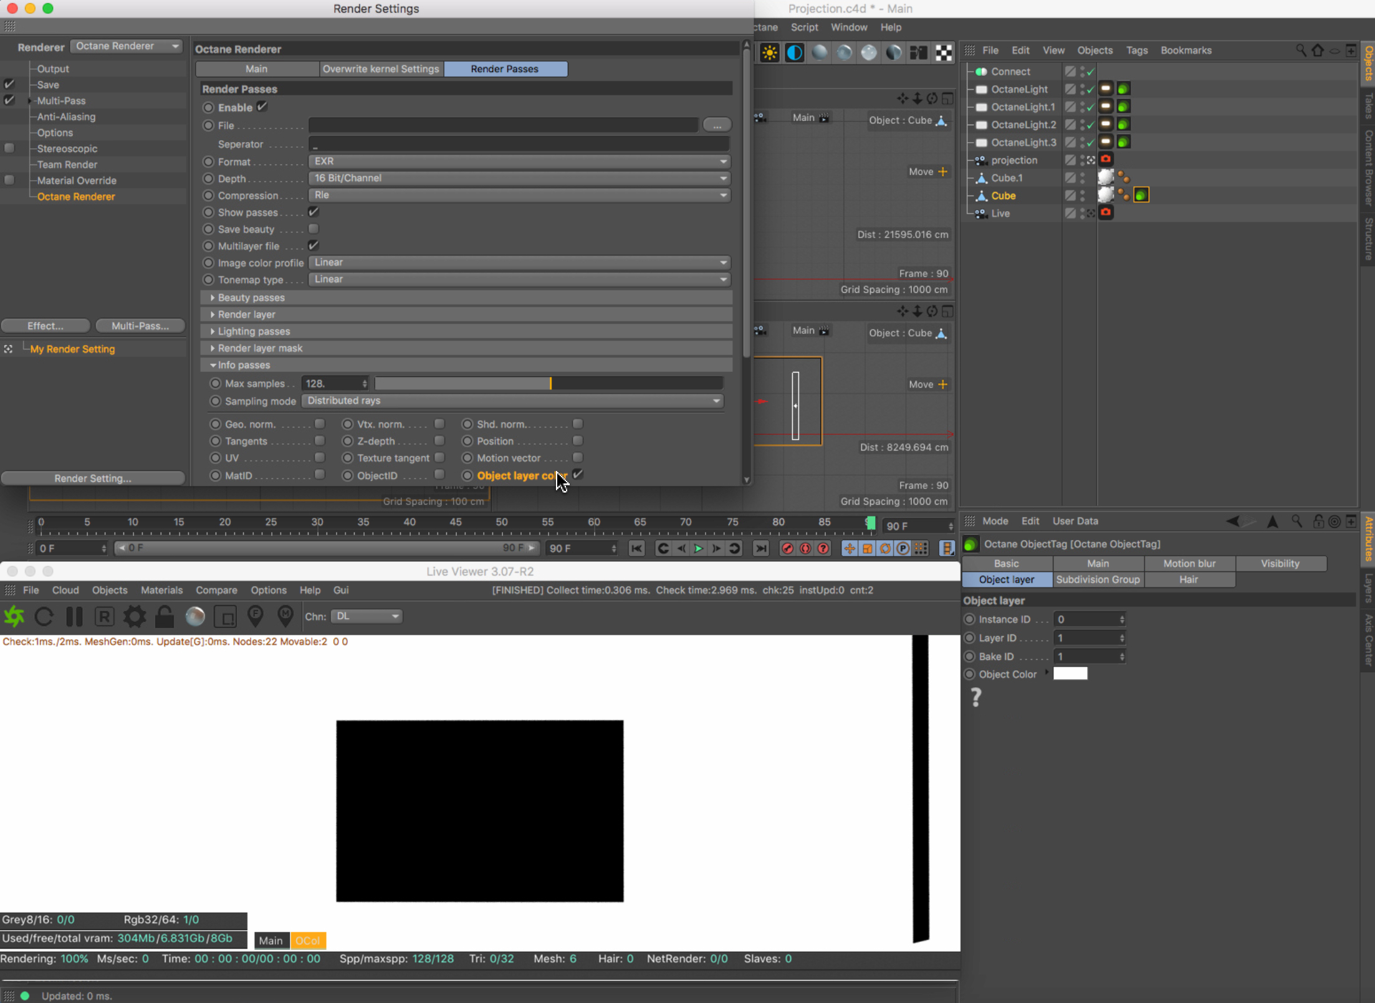The image size is (1375, 1003).
Task: Uncheck the Multilayer file option
Action: 314,245
